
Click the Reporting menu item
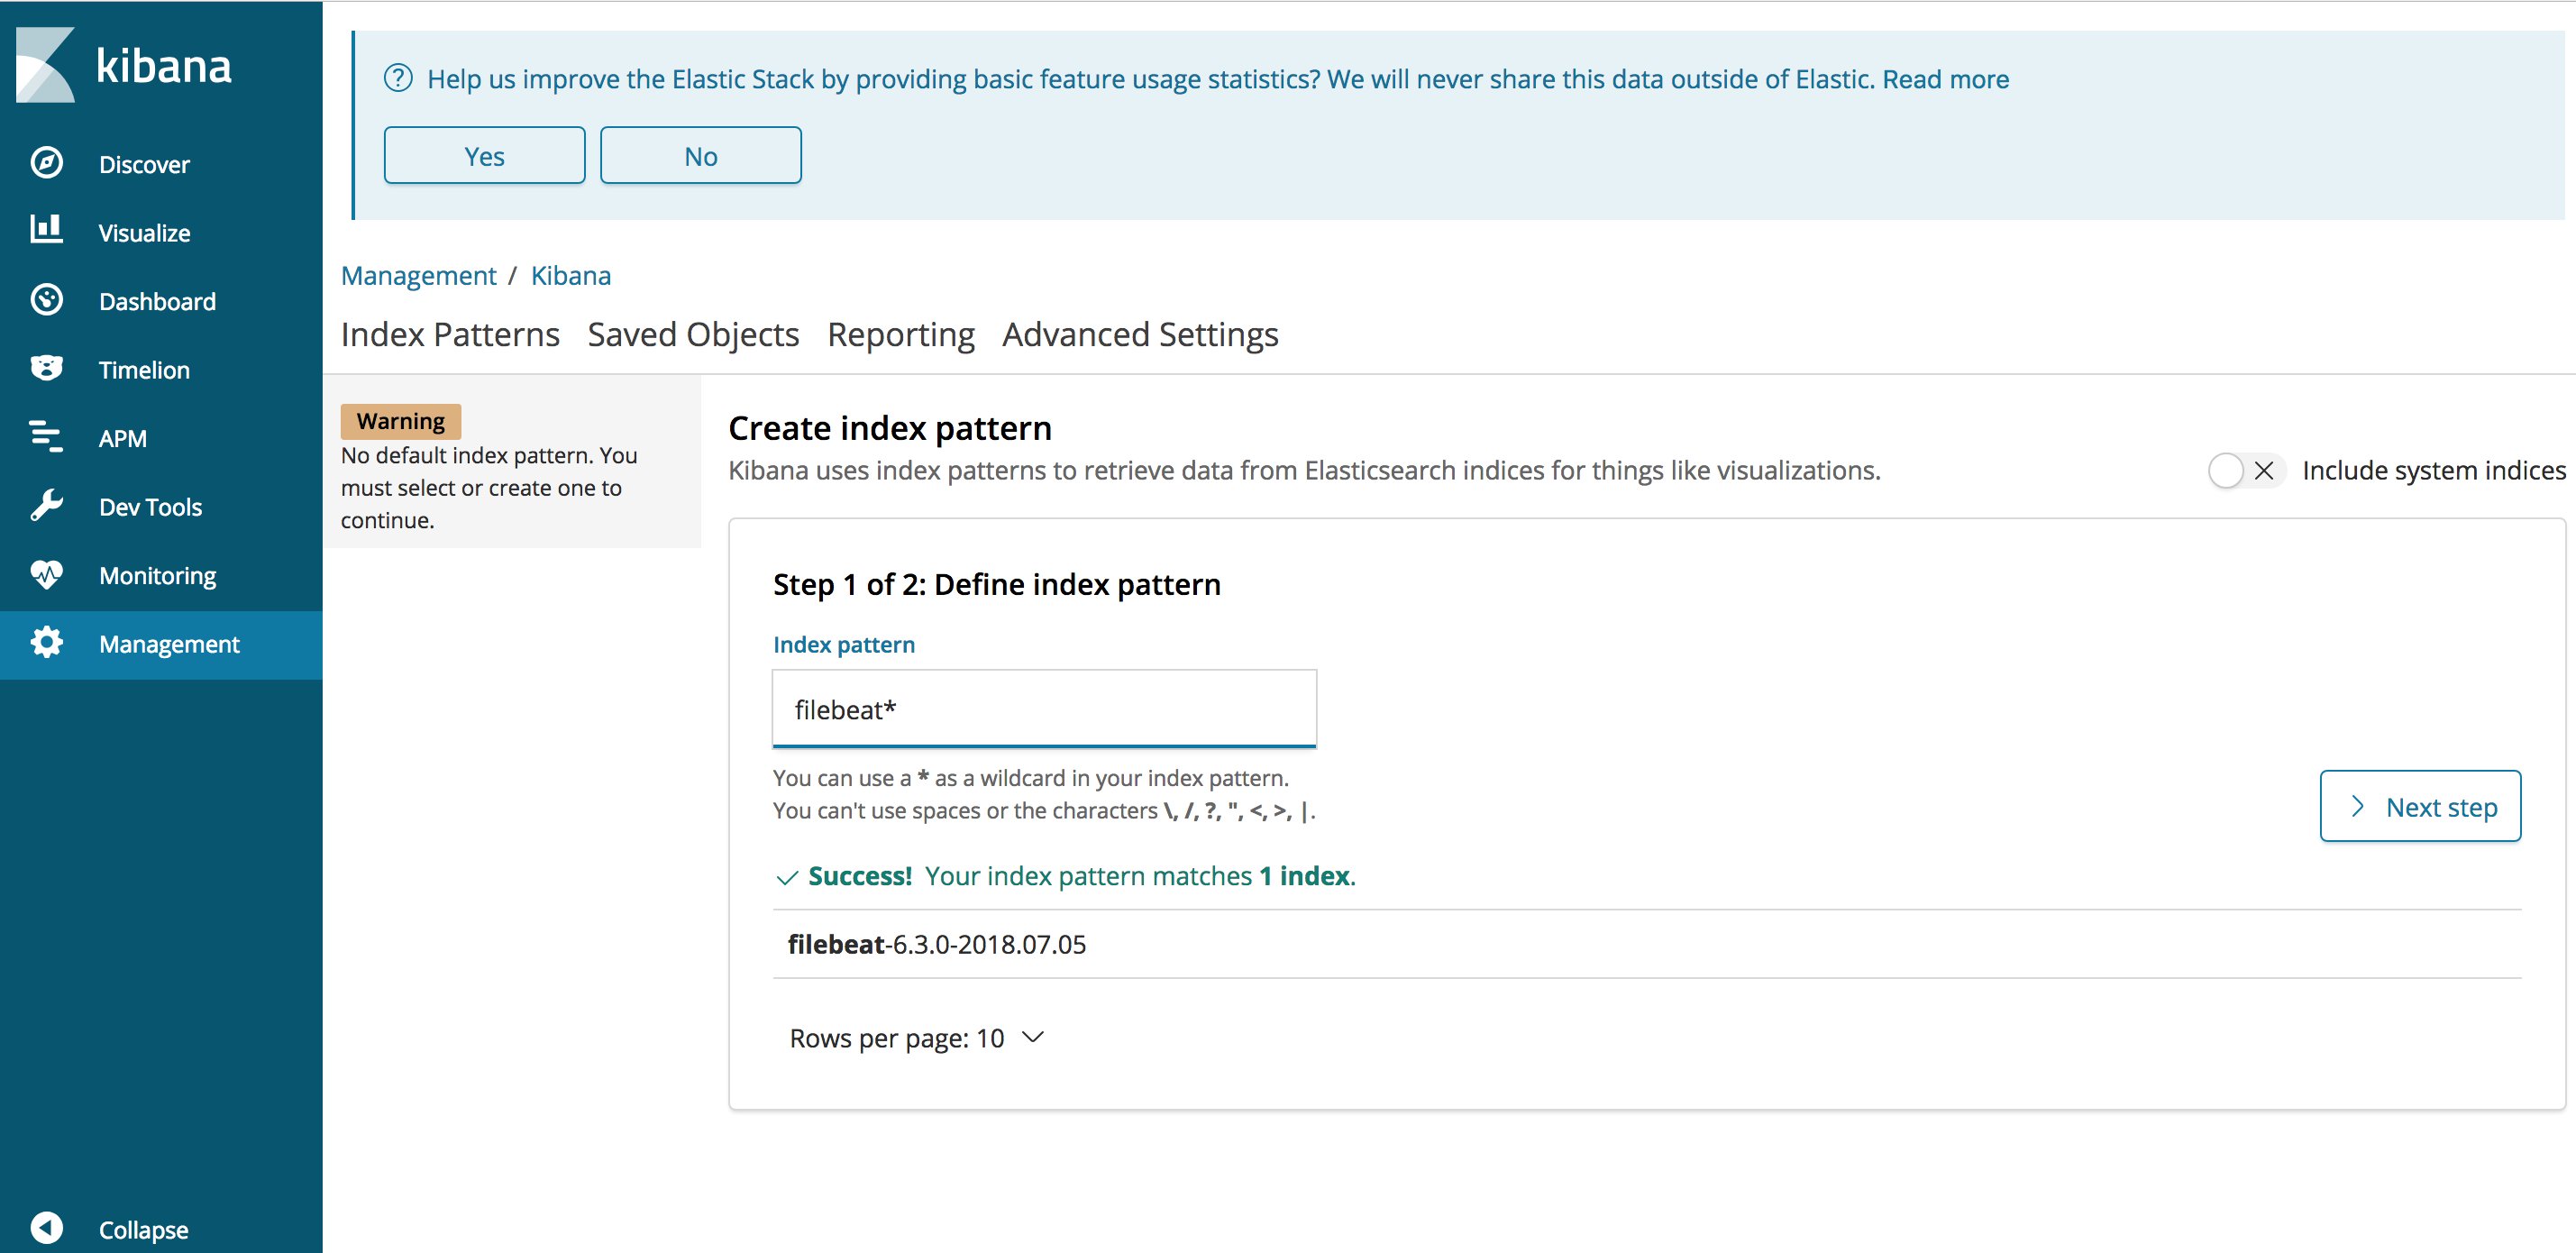(902, 335)
